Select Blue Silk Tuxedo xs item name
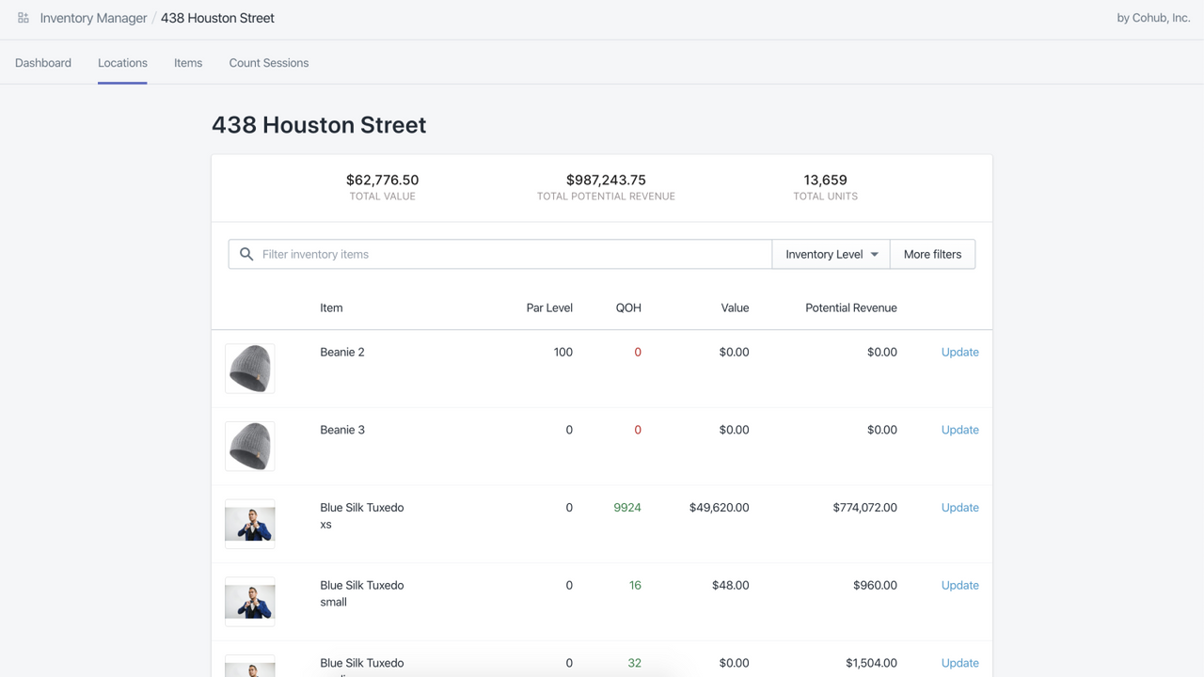The height and width of the screenshot is (677, 1204). [x=362, y=516]
